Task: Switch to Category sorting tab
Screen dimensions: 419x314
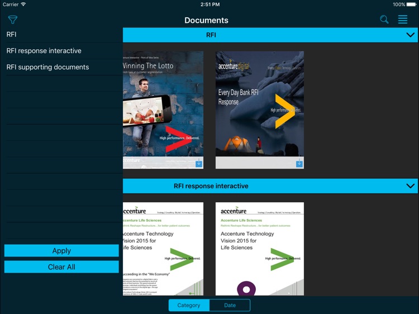Action: 189,305
